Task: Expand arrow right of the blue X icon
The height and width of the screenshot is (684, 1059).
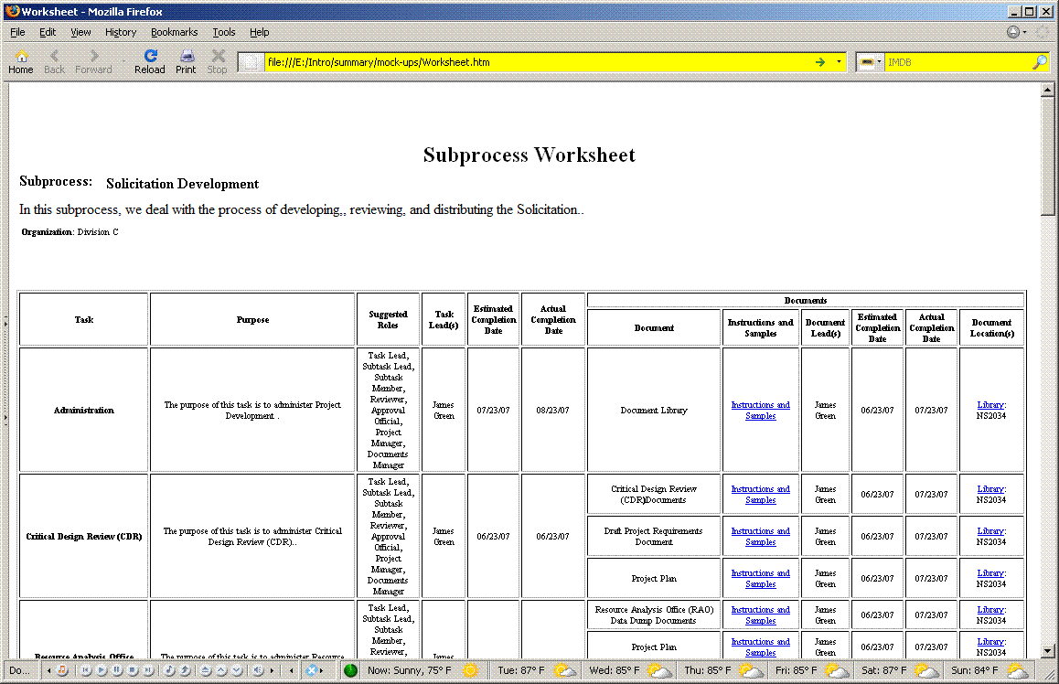Action: point(322,670)
